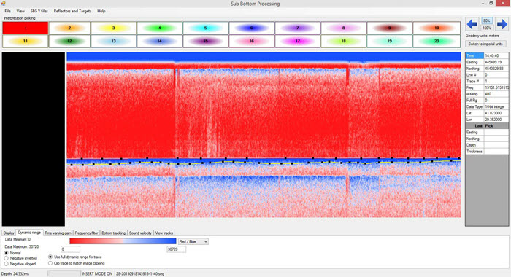Select interpretation picking color 2 (orange)
511x277 pixels.
[x=69, y=28]
